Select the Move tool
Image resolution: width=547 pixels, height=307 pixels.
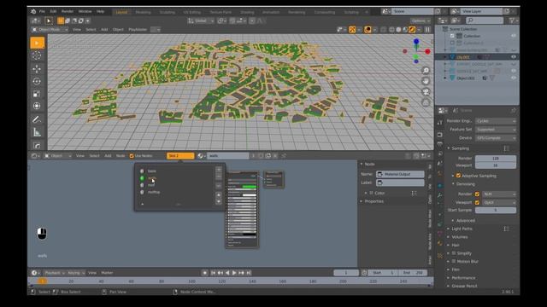(x=37, y=68)
